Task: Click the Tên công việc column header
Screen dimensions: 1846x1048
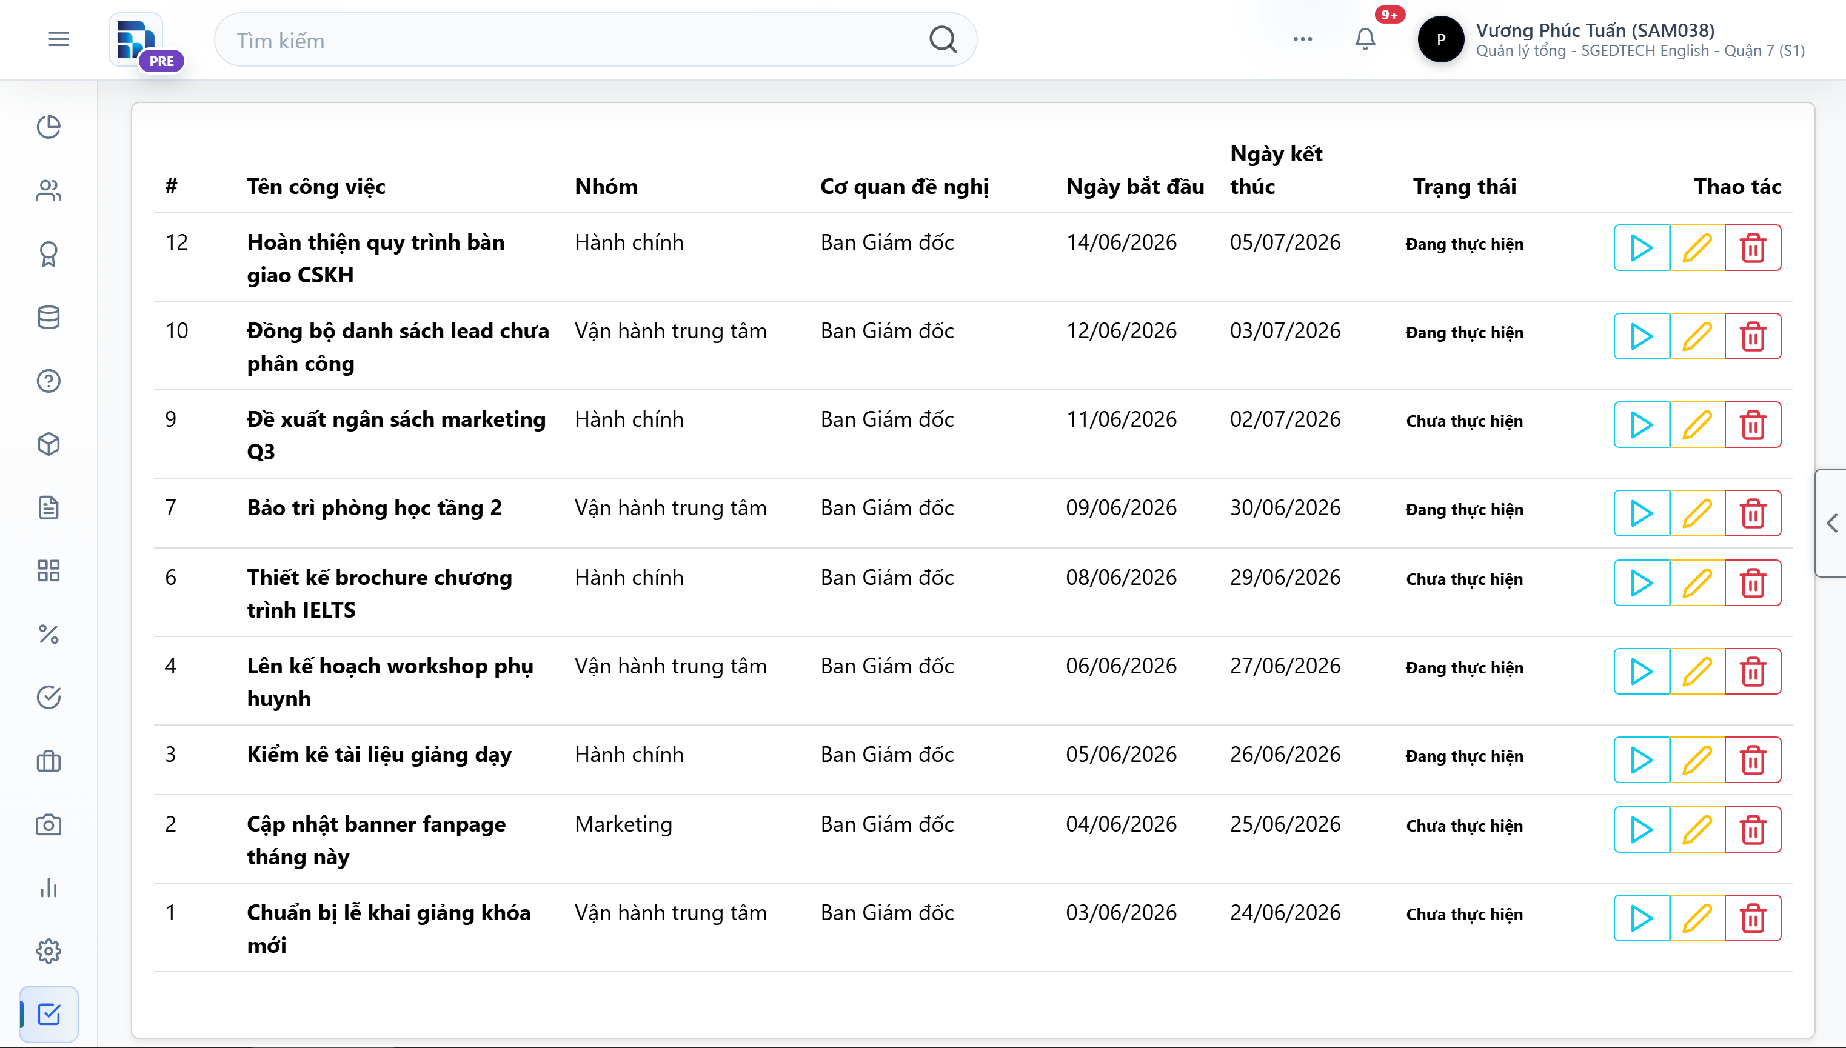Action: 316,187
